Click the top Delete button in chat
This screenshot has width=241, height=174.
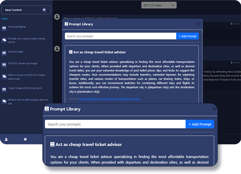point(235,24)
